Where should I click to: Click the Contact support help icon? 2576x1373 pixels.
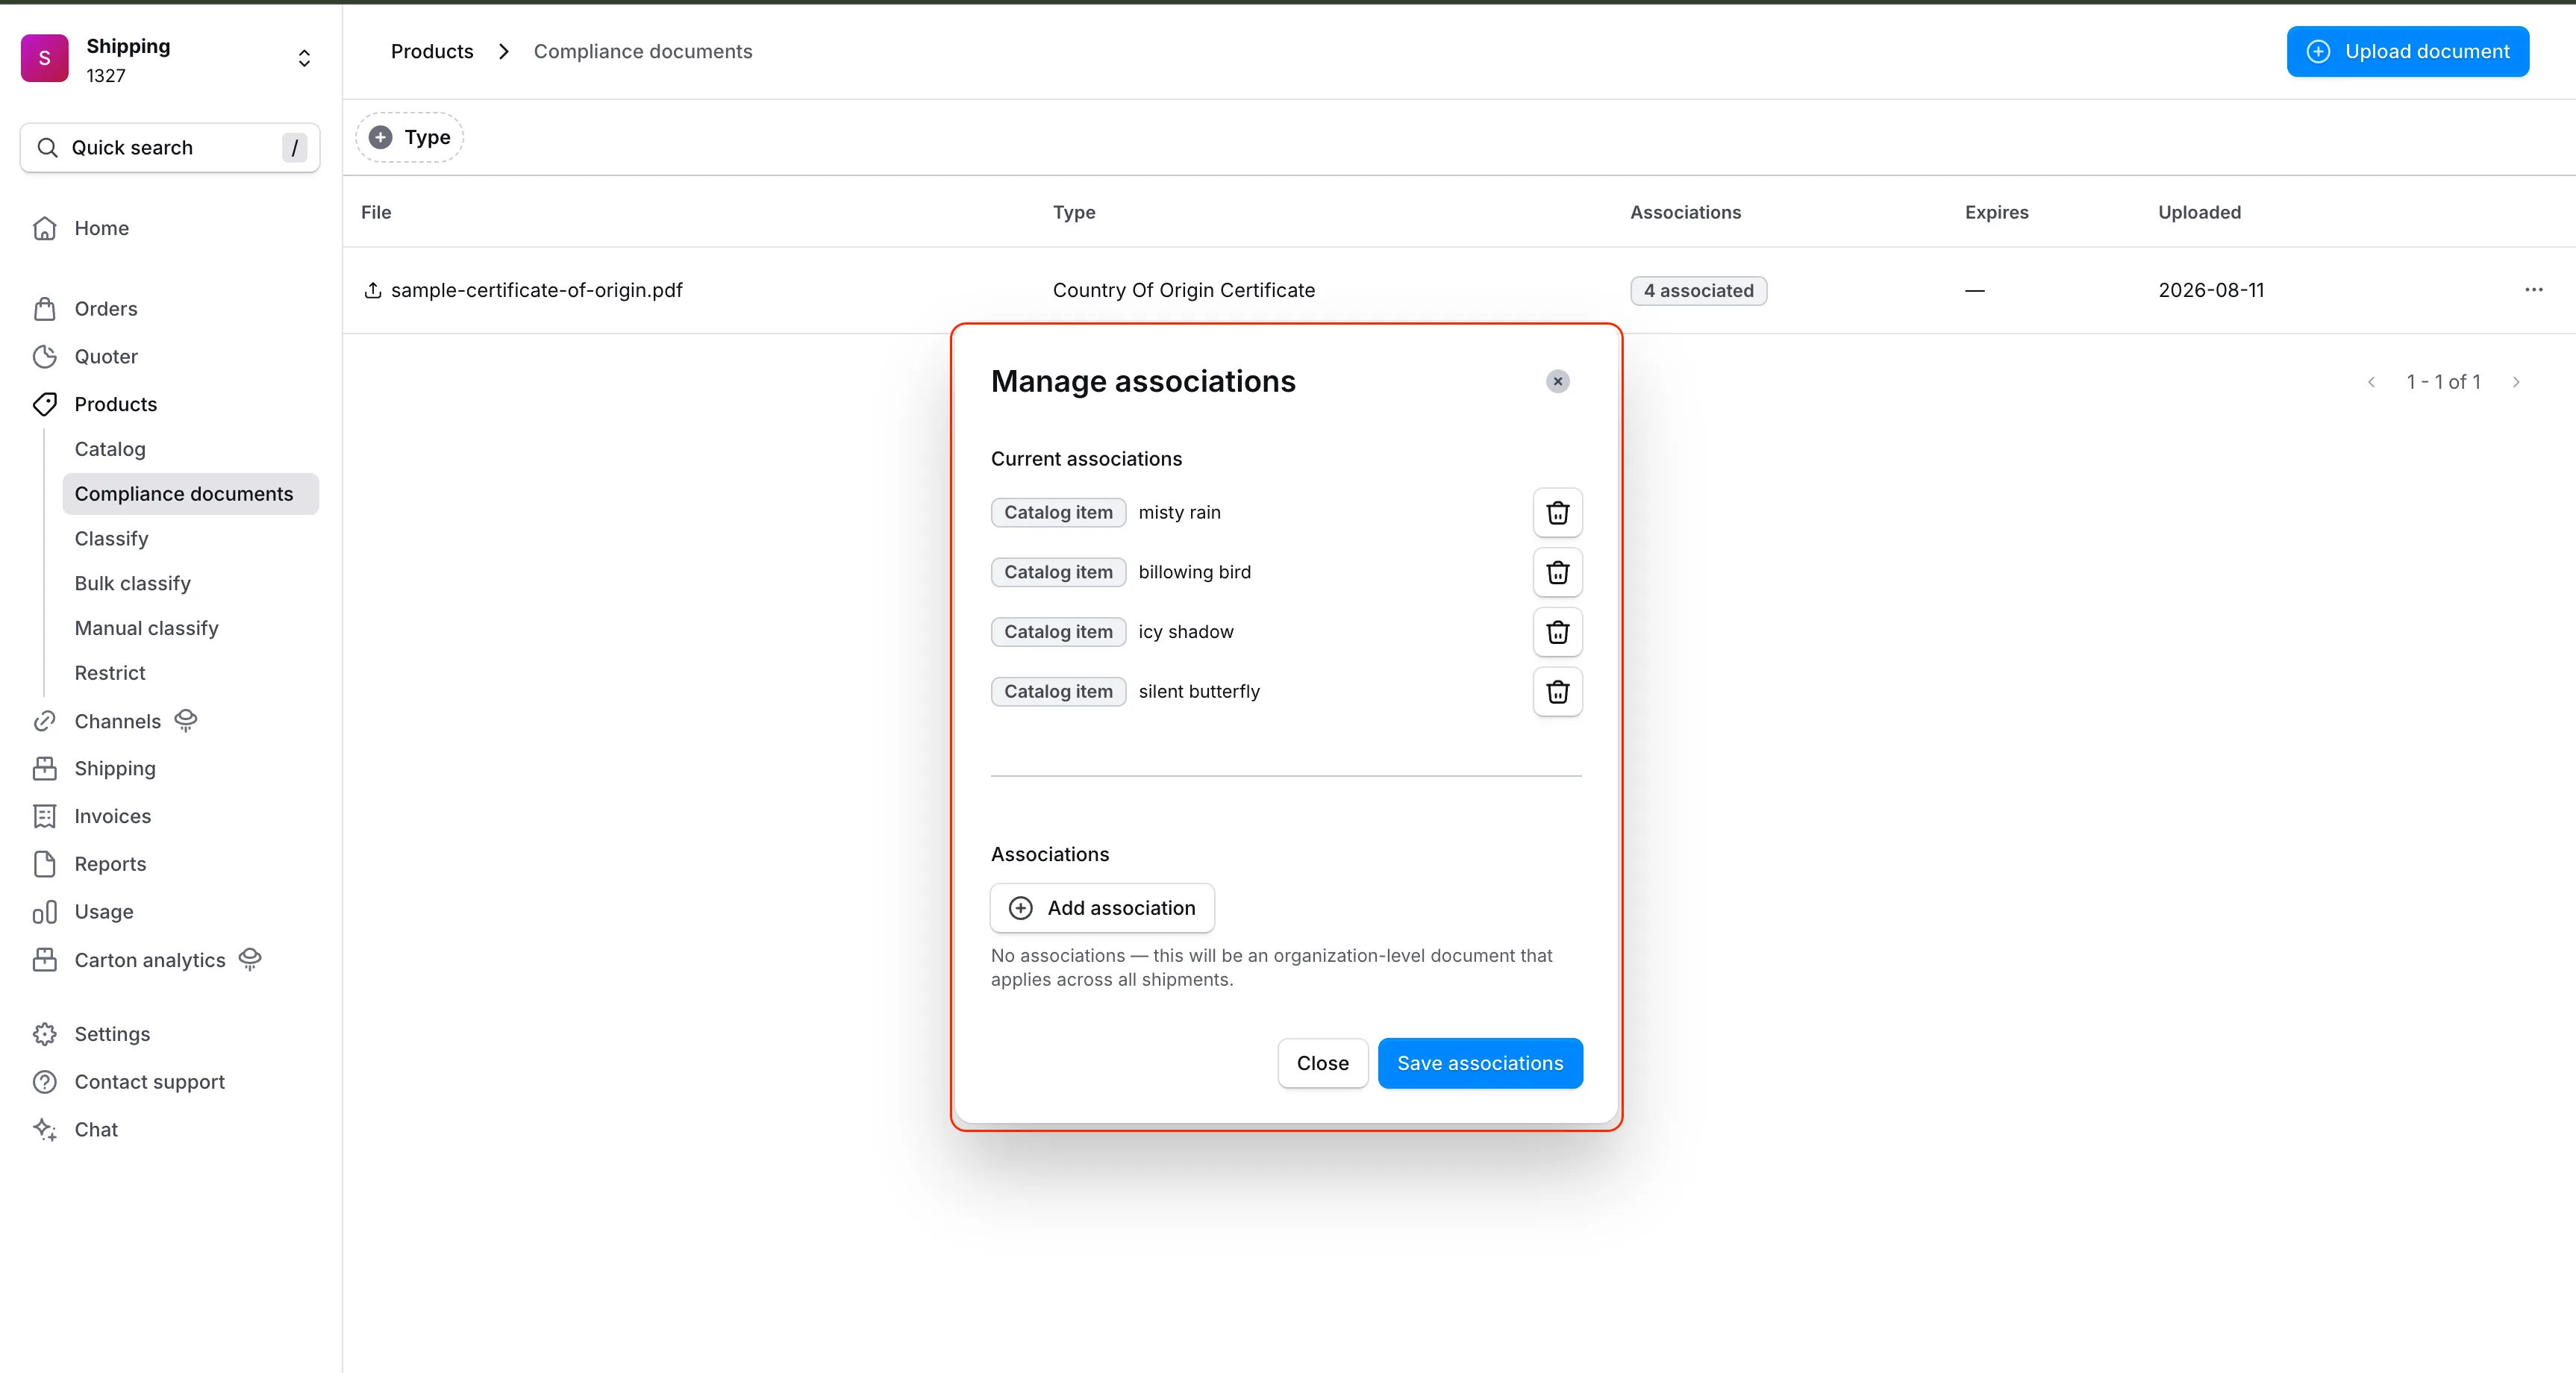point(45,1082)
